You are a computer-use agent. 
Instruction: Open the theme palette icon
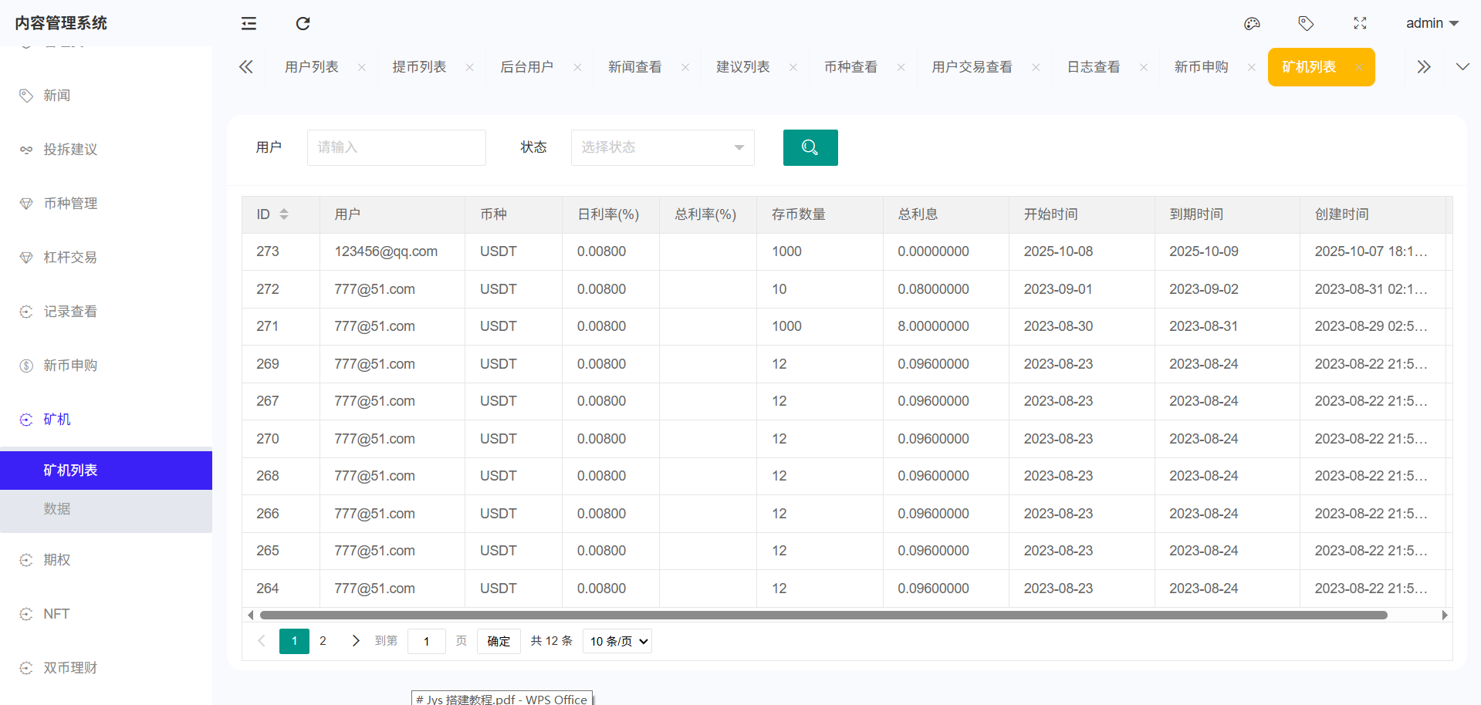click(1252, 24)
